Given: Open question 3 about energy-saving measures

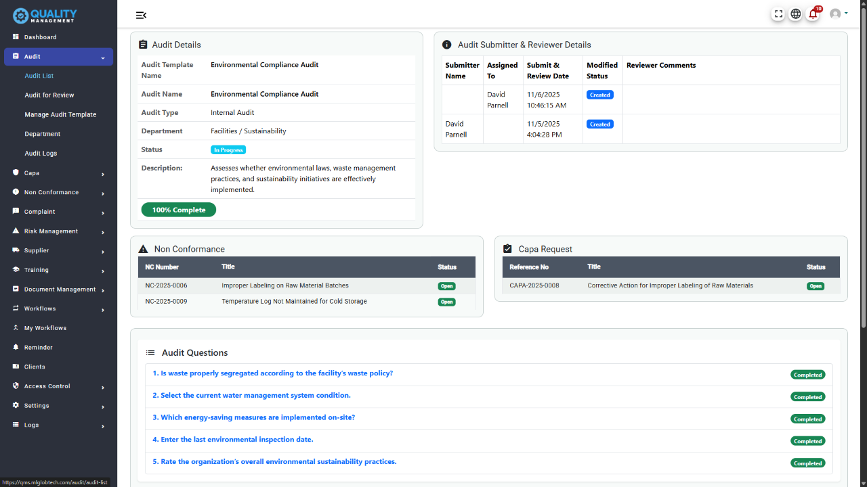Looking at the screenshot, I should pyautogui.click(x=253, y=417).
